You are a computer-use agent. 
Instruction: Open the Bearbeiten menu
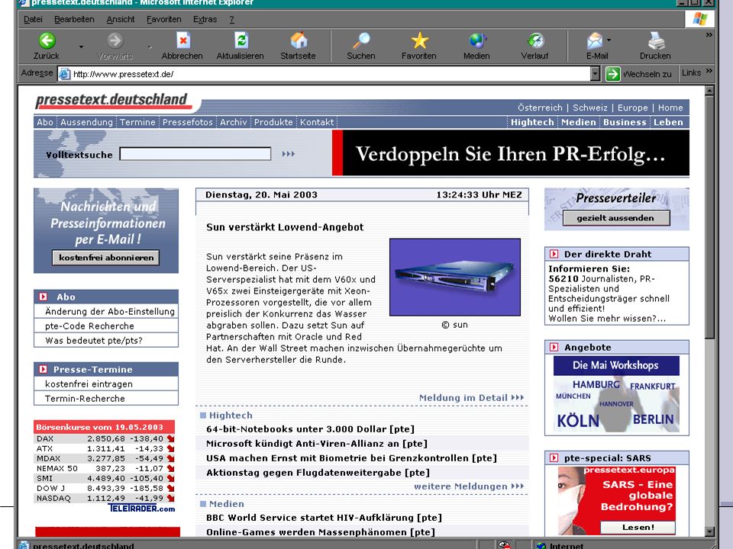coord(74,19)
